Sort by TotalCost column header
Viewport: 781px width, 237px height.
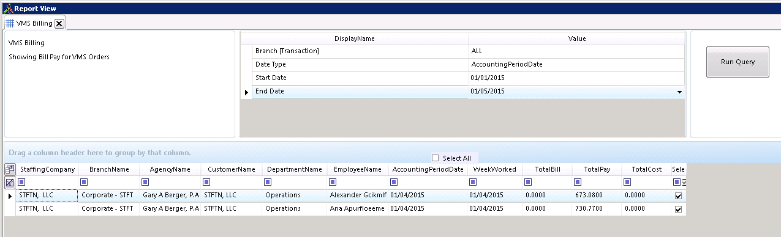tap(647, 169)
